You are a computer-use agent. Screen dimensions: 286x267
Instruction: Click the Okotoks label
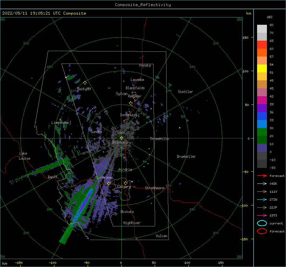(127, 212)
